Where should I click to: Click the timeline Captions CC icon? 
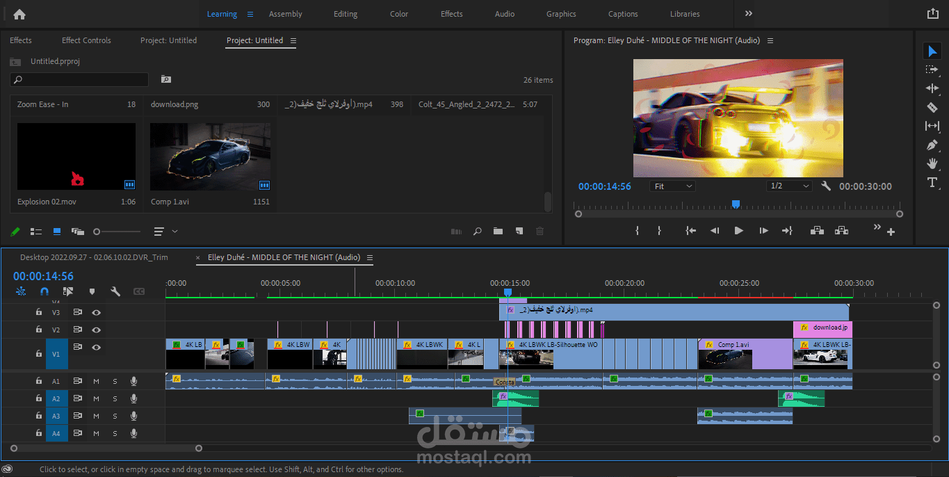click(x=139, y=291)
